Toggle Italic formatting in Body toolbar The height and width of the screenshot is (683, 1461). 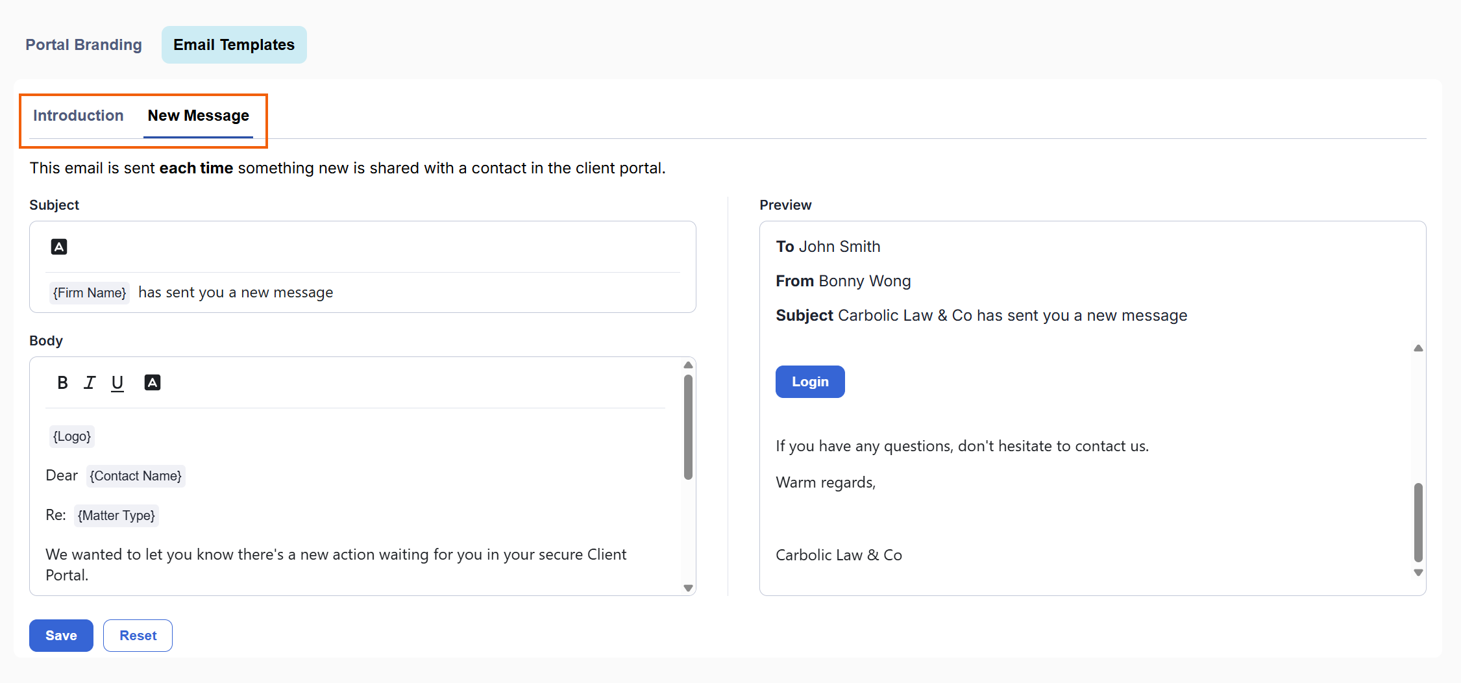[90, 383]
